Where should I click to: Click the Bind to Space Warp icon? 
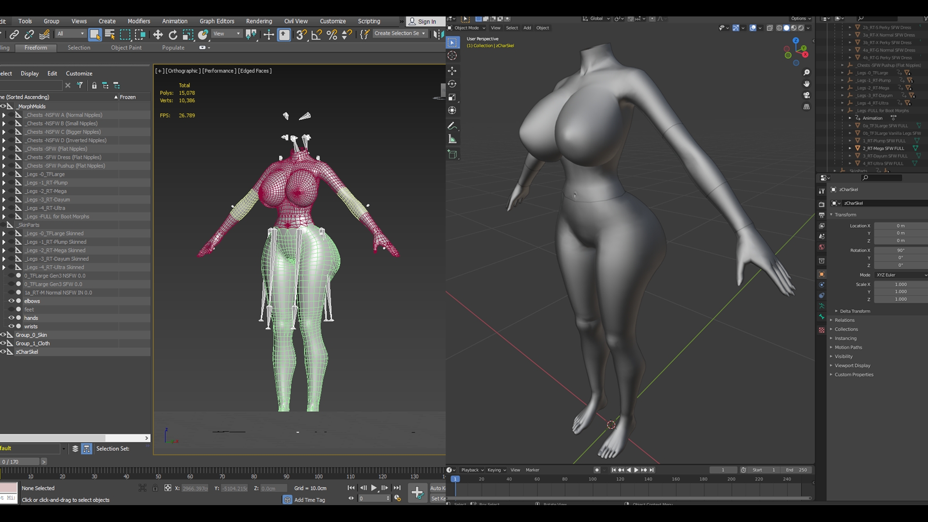pos(44,34)
